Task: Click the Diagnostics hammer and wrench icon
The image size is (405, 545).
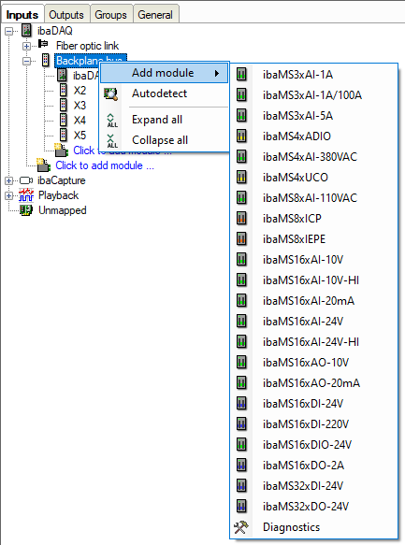Action: pos(241,527)
